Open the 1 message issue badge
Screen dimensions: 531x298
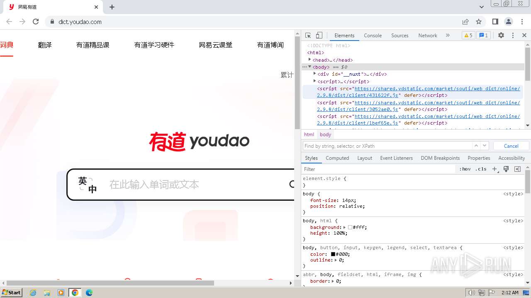483,36
